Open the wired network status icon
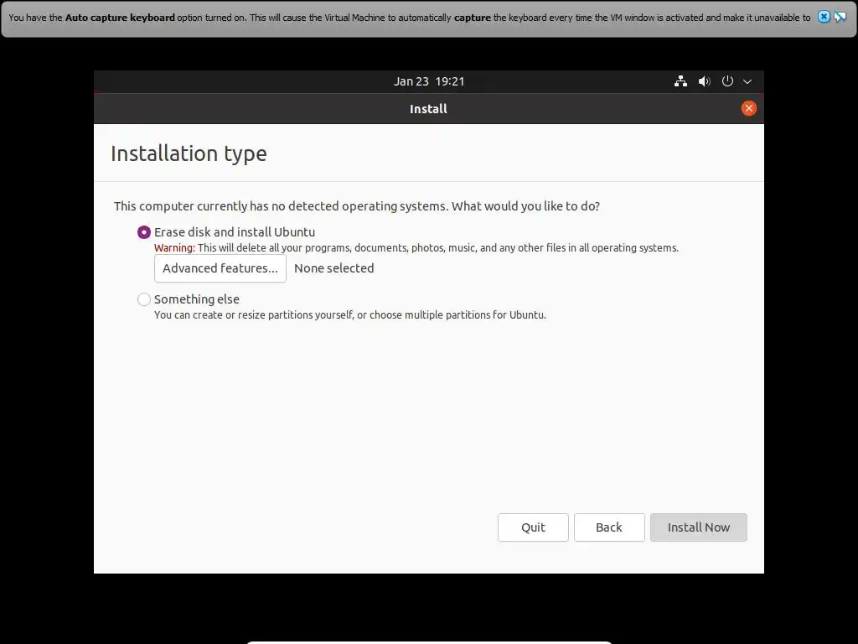This screenshot has width=858, height=644. pyautogui.click(x=680, y=81)
